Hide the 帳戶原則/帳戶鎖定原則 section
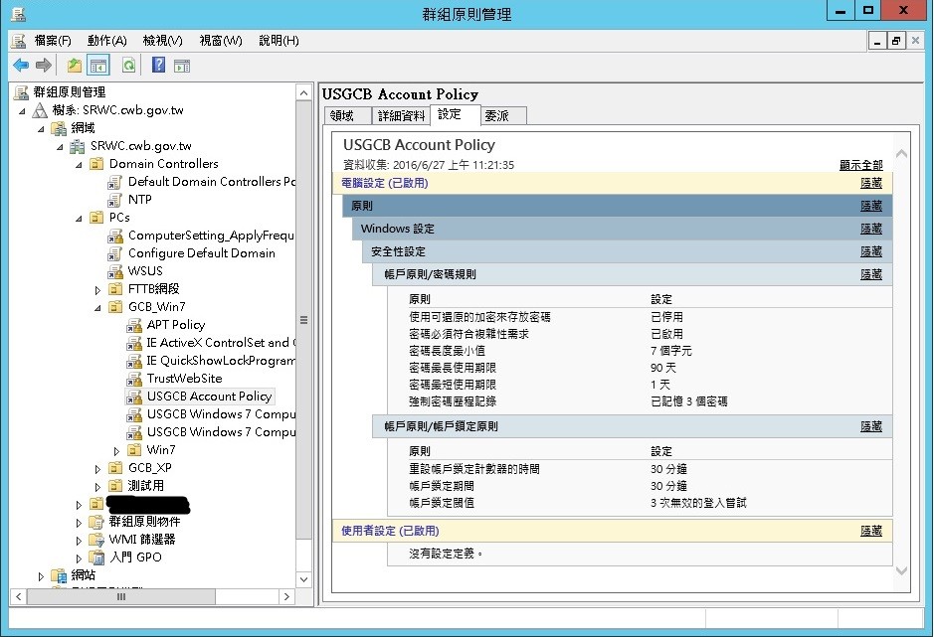 pos(871,427)
